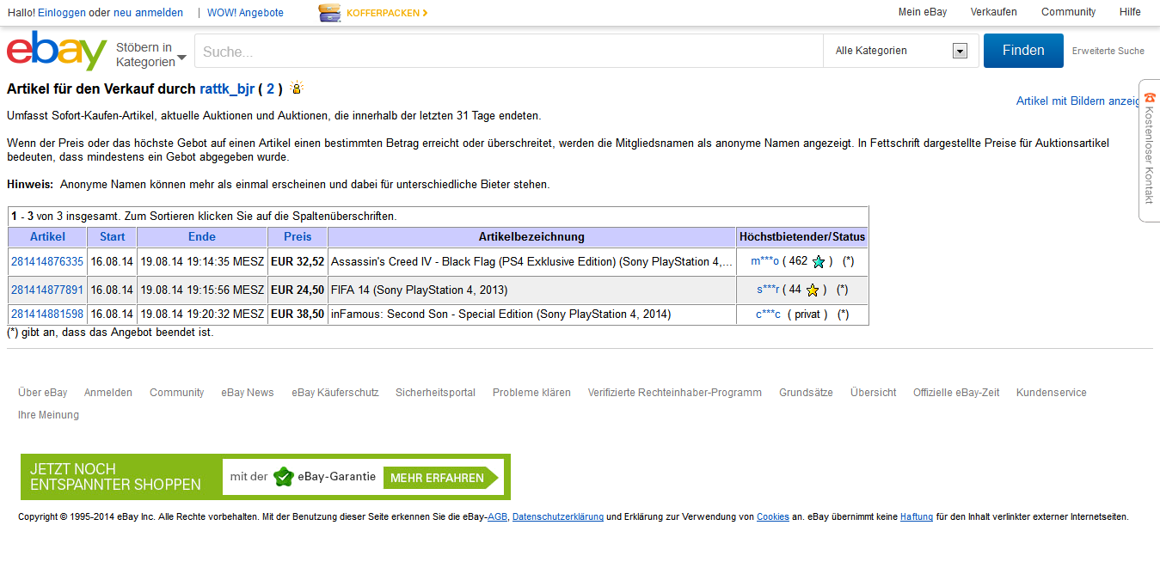
Task: Click end time 19.08.14 19:14:35 MESZ
Action: coord(202,261)
